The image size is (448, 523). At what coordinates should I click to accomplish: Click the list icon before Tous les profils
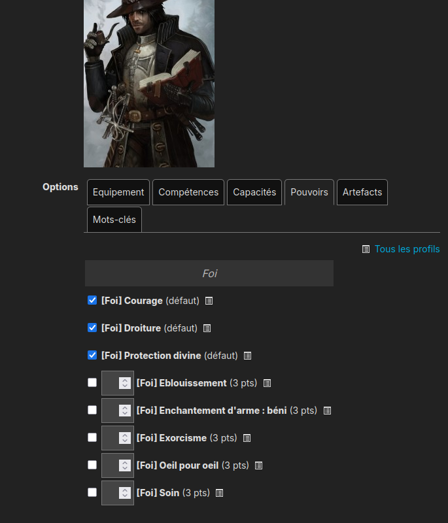[366, 249]
